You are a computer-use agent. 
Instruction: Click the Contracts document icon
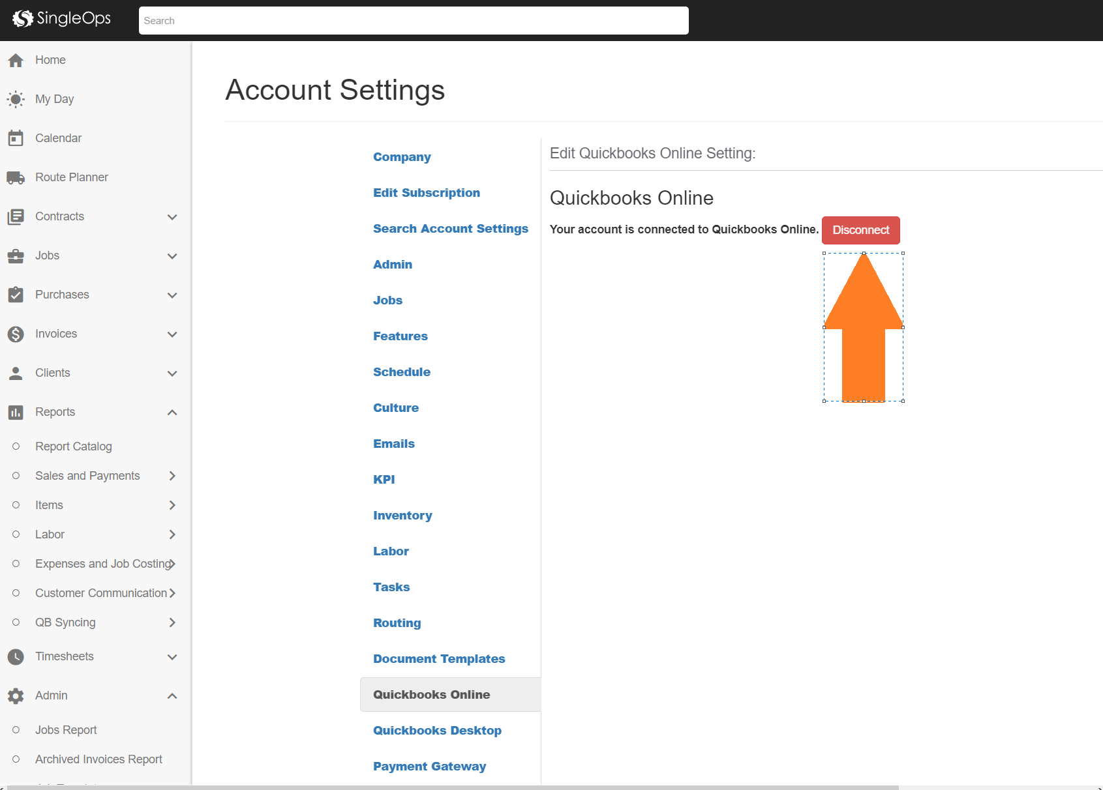[16, 216]
